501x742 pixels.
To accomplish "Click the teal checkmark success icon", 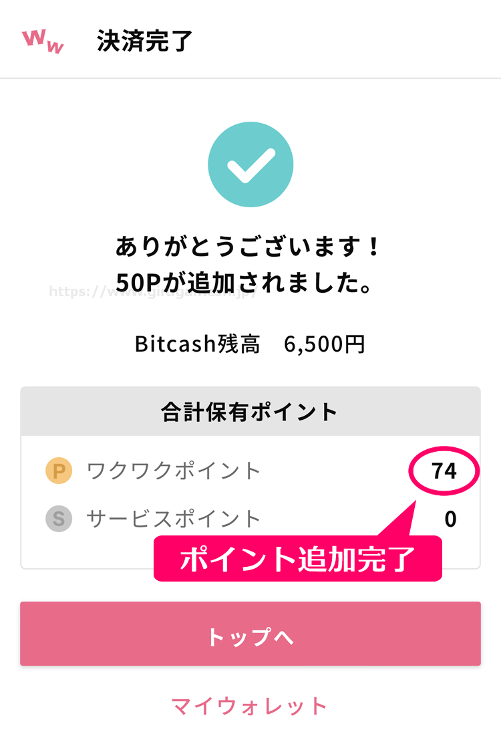I will coord(251,164).
